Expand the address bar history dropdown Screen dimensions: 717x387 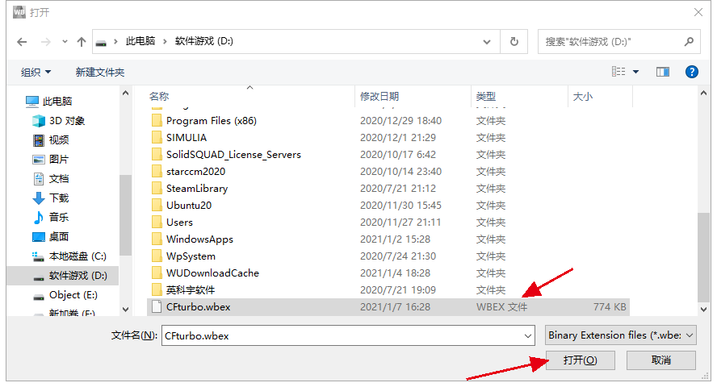coord(487,42)
